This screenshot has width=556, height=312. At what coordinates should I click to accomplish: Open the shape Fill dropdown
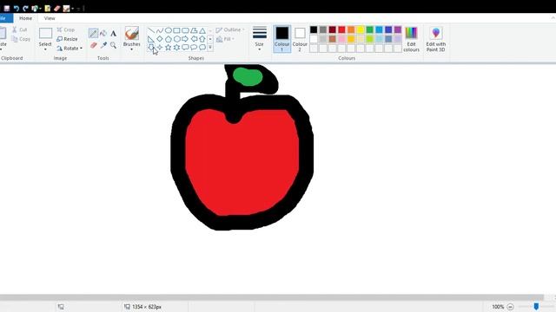coord(225,39)
